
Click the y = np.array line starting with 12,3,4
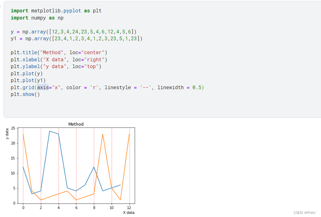click(x=74, y=32)
